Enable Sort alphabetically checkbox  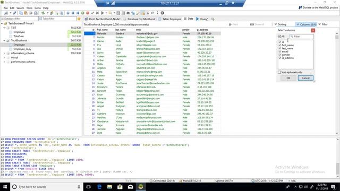pyautogui.click(x=279, y=72)
